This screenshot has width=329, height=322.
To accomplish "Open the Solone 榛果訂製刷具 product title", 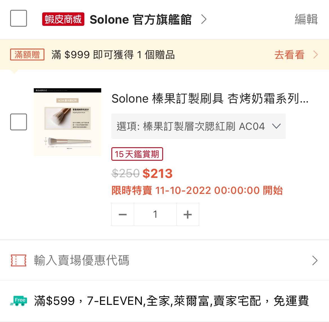I will click(210, 99).
